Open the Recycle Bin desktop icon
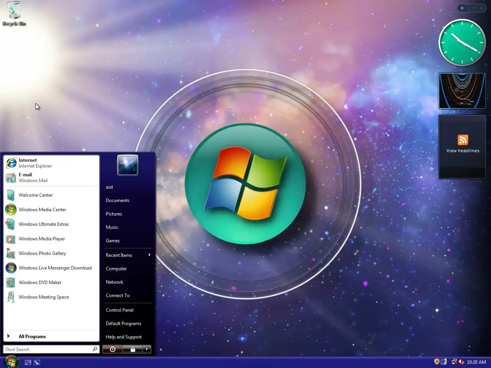The width and height of the screenshot is (491, 368). (14, 14)
